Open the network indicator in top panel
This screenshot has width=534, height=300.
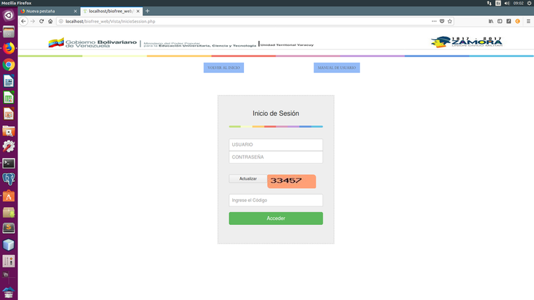point(489,3)
